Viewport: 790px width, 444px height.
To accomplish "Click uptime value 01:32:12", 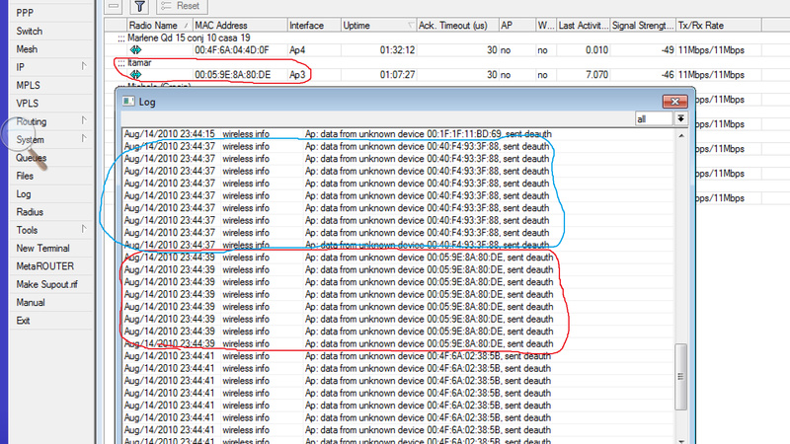I will [x=397, y=50].
